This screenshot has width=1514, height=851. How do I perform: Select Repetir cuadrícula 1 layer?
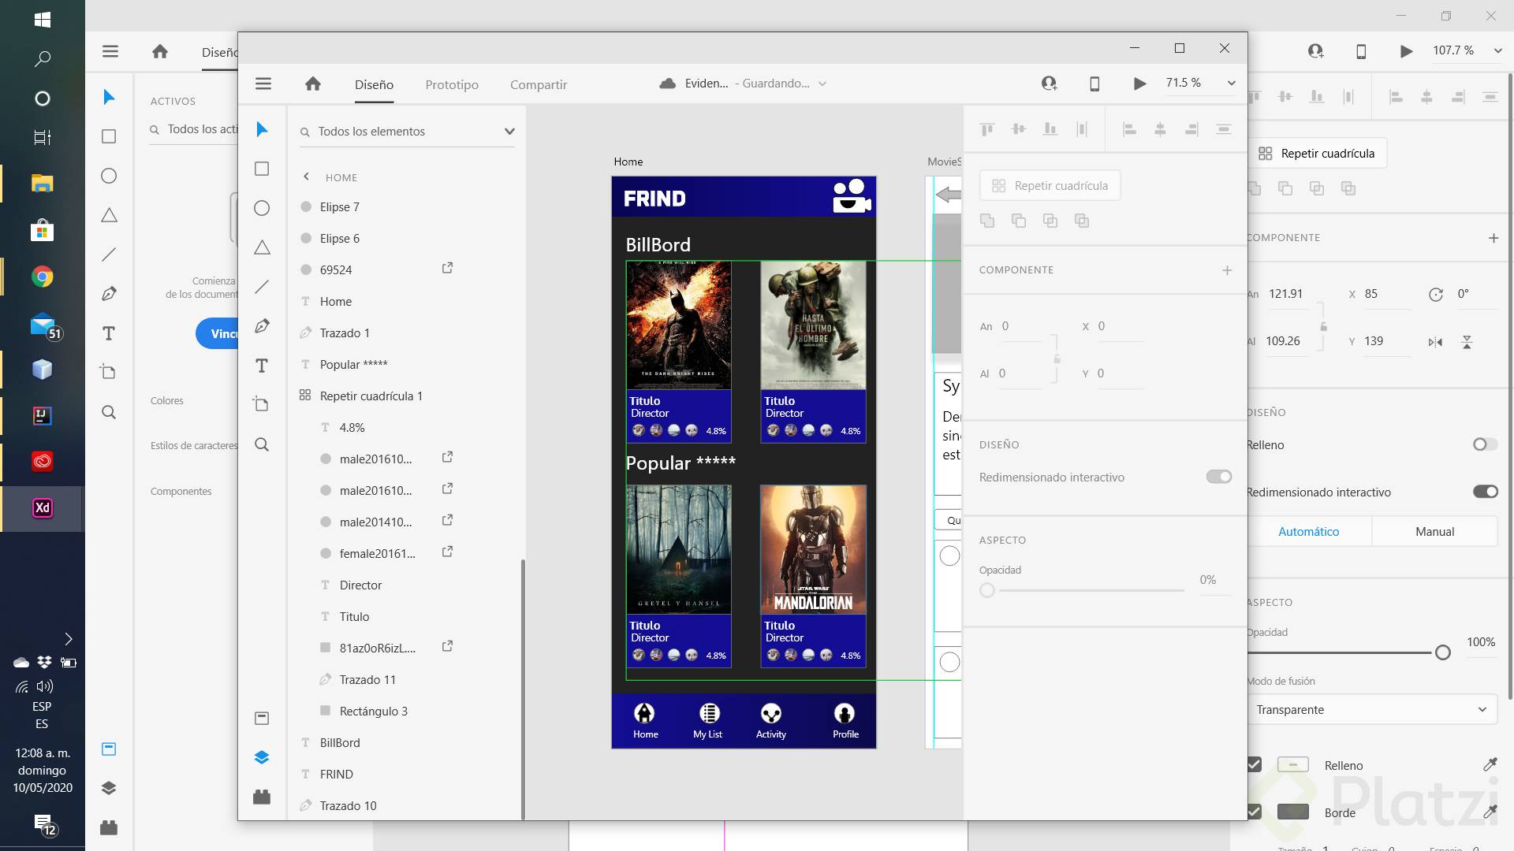[371, 396]
